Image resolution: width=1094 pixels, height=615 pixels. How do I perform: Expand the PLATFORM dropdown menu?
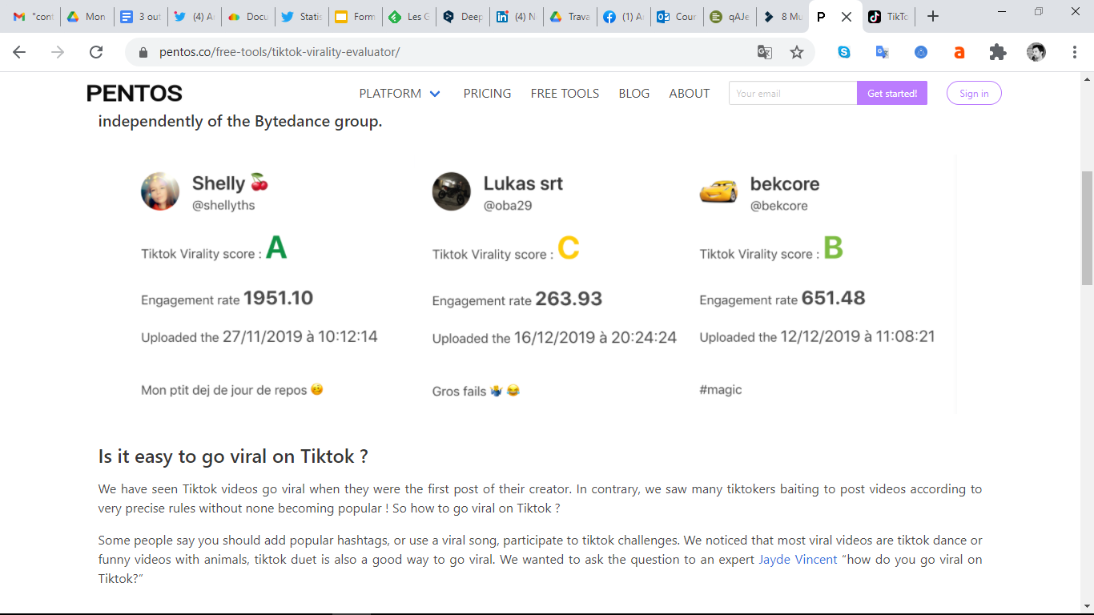[x=400, y=94]
